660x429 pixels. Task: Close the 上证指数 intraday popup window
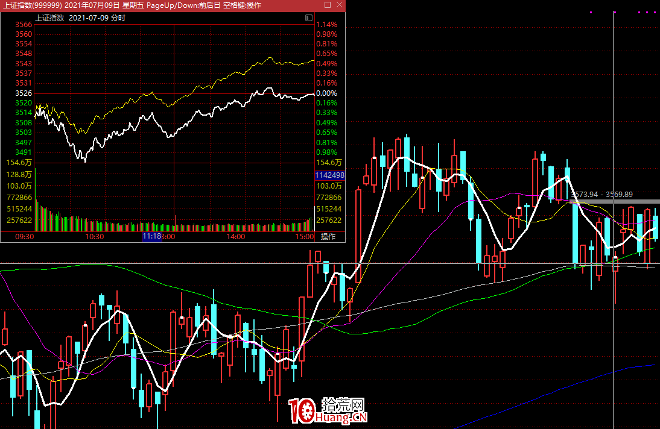339,5
